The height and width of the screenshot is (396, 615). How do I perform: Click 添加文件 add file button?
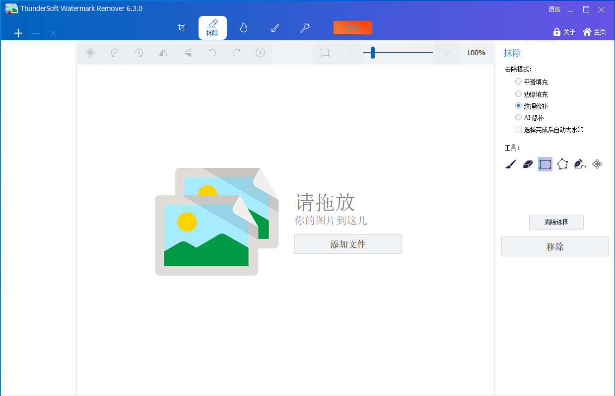coord(347,244)
